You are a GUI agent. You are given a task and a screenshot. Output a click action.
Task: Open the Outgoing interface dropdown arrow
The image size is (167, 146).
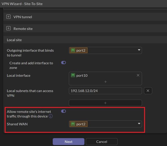(139, 50)
